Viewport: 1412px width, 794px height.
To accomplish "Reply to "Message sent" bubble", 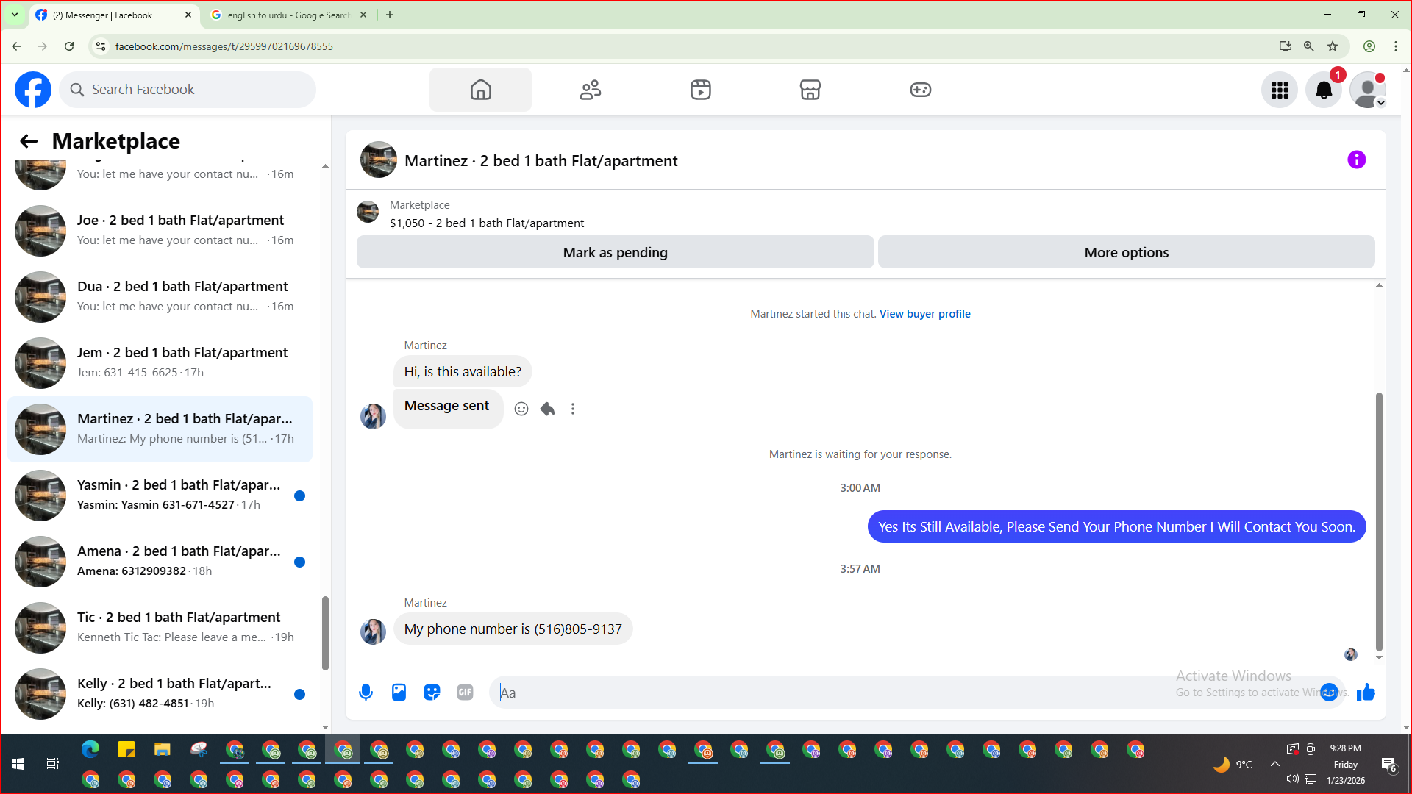I will click(x=547, y=409).
